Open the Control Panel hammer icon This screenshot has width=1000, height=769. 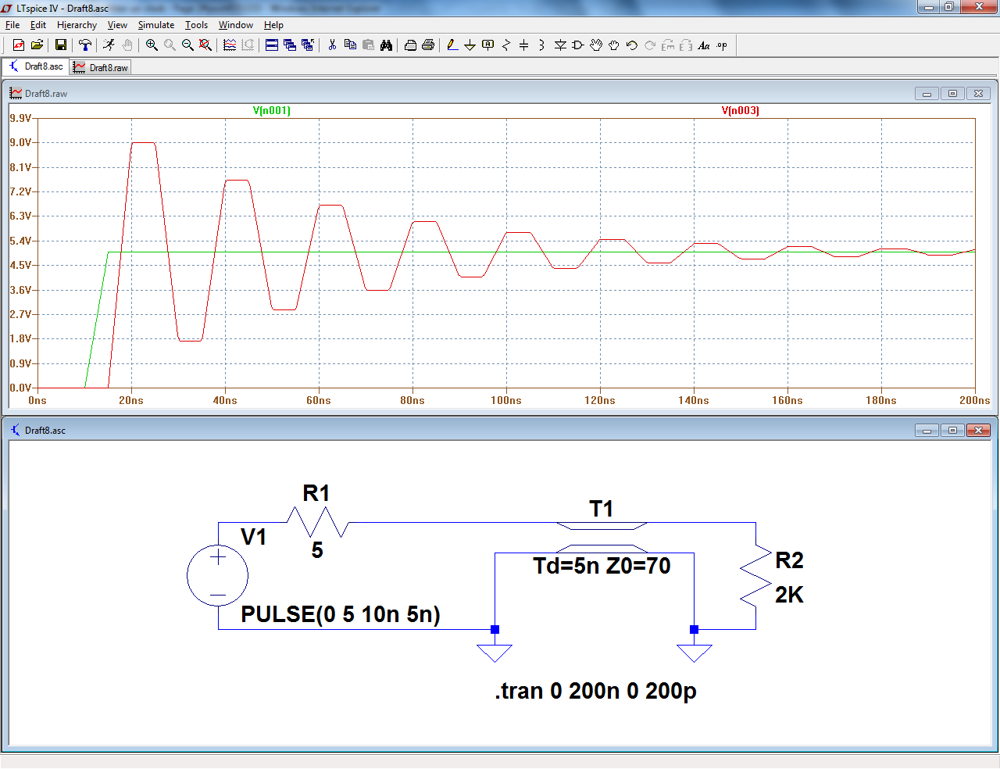85,45
